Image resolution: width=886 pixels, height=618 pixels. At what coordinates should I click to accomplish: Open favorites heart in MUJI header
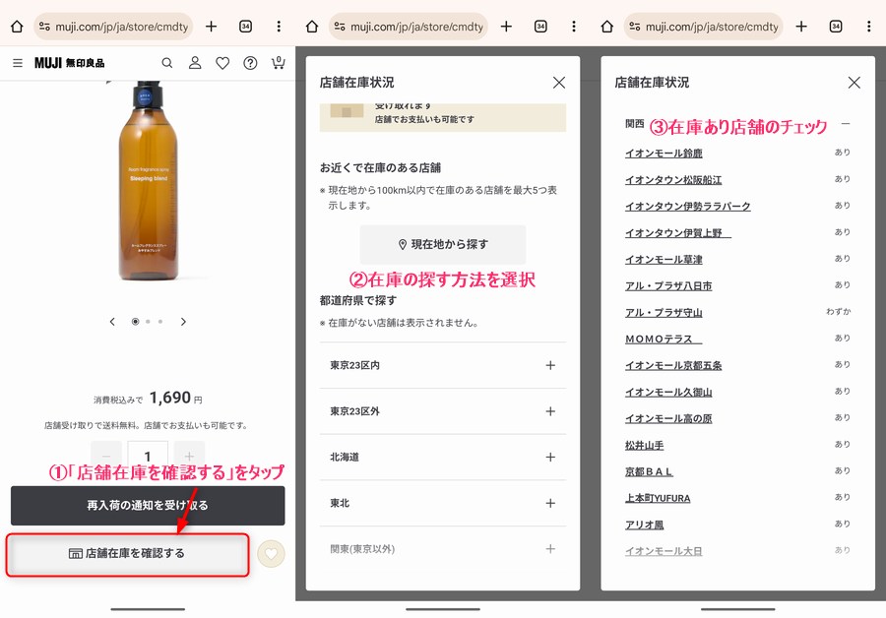click(222, 63)
